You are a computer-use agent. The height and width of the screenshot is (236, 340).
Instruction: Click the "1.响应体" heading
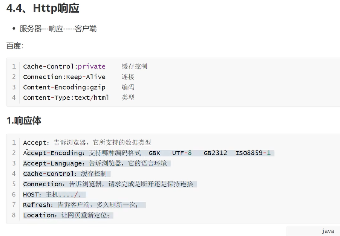[24, 121]
